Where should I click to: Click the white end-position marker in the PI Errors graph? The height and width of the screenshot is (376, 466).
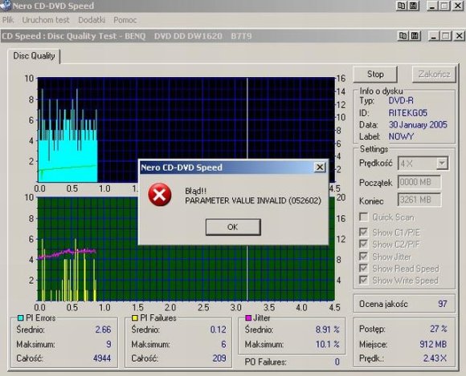tap(247, 119)
